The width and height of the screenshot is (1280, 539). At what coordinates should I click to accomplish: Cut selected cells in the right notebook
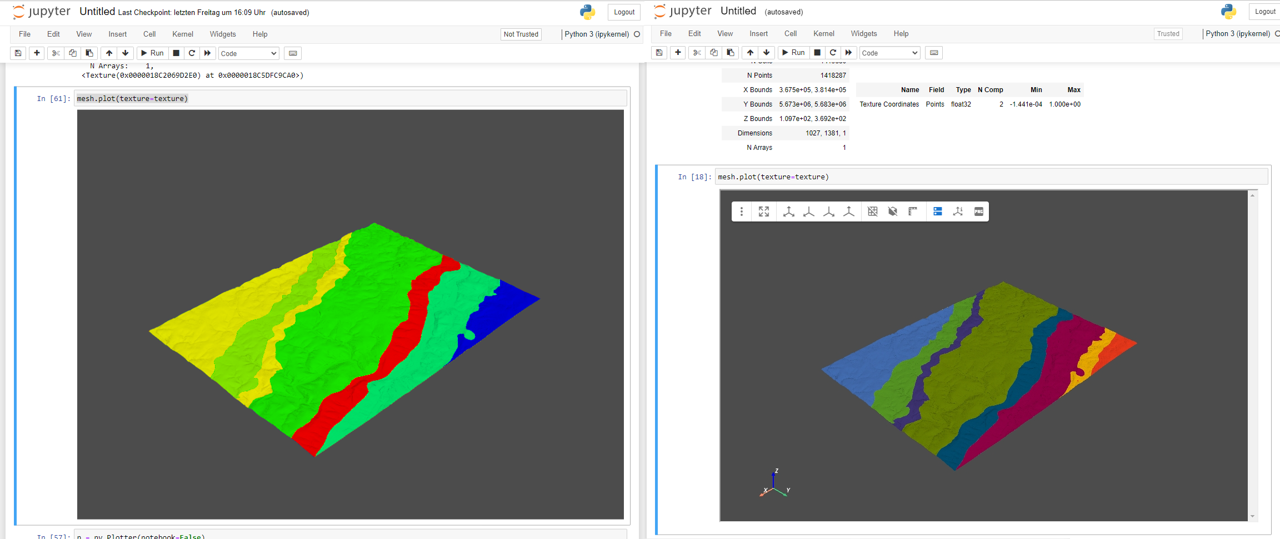click(697, 53)
